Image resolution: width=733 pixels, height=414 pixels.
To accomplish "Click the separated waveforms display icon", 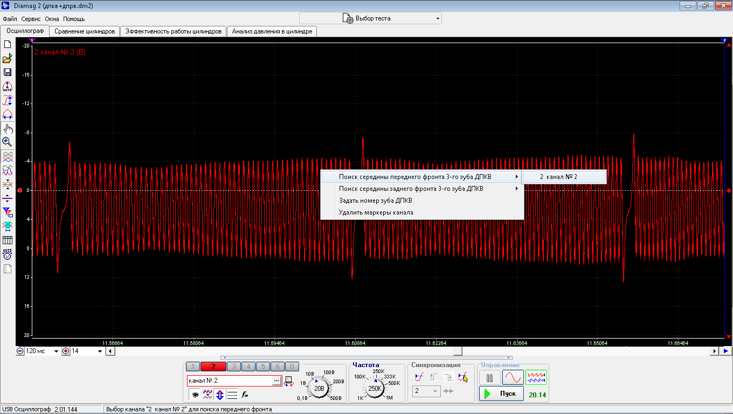I will (8, 157).
